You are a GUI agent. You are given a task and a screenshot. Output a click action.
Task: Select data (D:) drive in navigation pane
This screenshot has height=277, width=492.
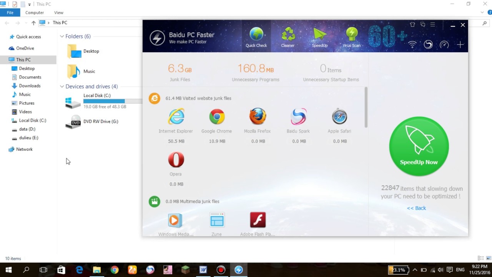[x=27, y=129]
